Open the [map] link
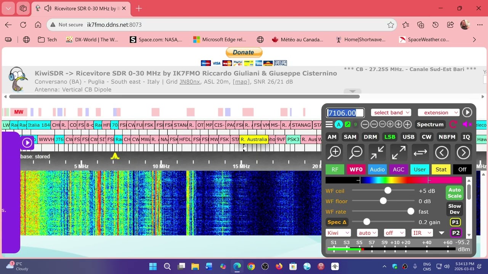 click(x=241, y=81)
